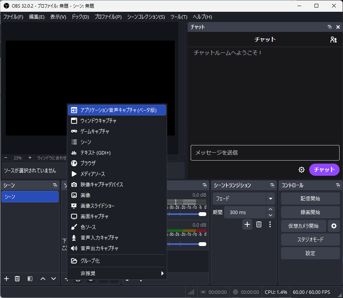Toggle スタジオモード on

click(x=310, y=240)
